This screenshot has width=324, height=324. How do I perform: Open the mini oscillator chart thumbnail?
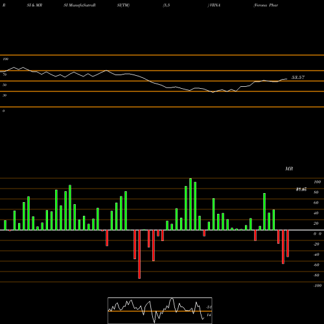pos(160,310)
